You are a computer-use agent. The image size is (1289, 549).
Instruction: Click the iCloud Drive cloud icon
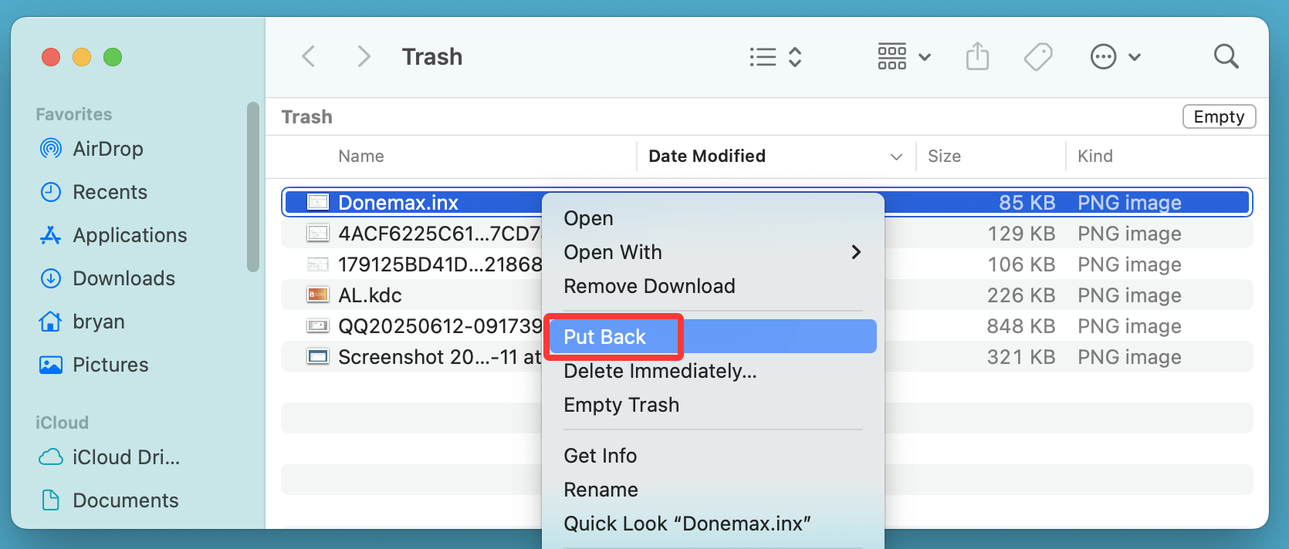click(x=51, y=457)
